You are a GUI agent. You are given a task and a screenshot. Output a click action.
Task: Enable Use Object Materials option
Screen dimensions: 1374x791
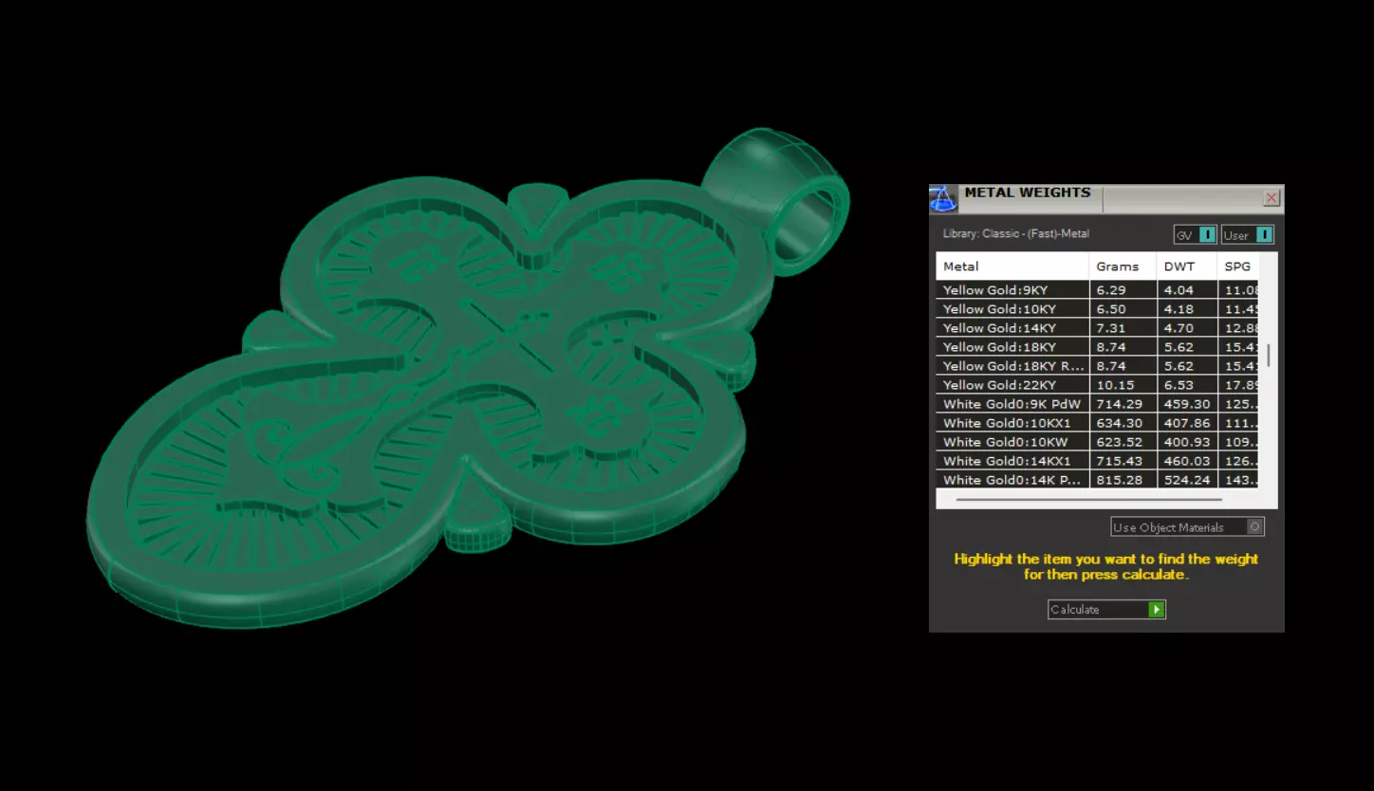(1187, 527)
